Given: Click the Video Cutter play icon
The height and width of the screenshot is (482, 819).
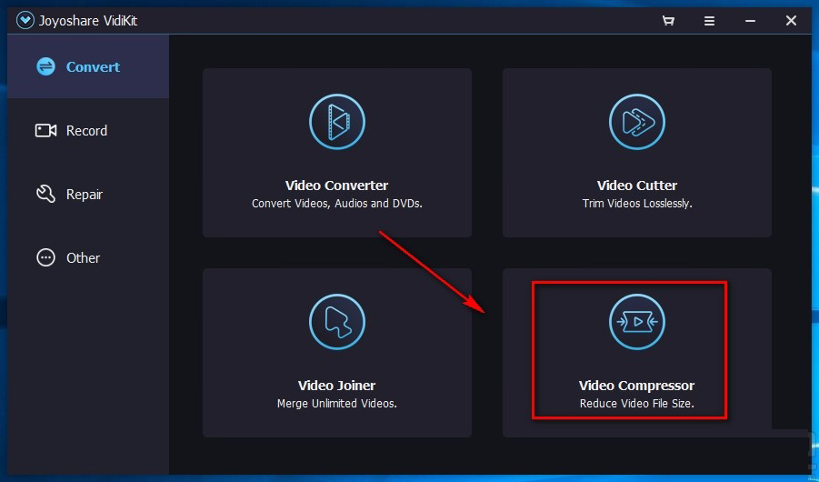Looking at the screenshot, I should [x=636, y=121].
